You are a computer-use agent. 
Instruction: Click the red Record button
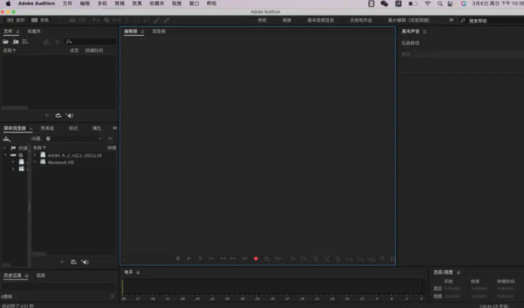click(x=255, y=259)
